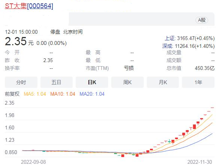Select the 月K chart tab

(163, 82)
